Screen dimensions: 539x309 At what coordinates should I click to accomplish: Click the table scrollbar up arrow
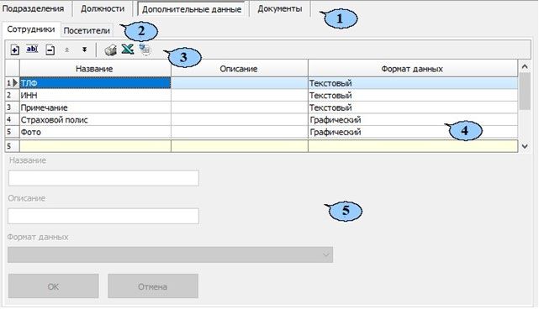pyautogui.click(x=525, y=66)
